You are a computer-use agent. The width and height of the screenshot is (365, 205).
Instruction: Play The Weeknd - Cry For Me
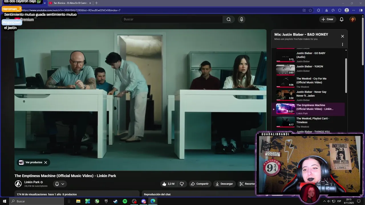click(x=308, y=83)
